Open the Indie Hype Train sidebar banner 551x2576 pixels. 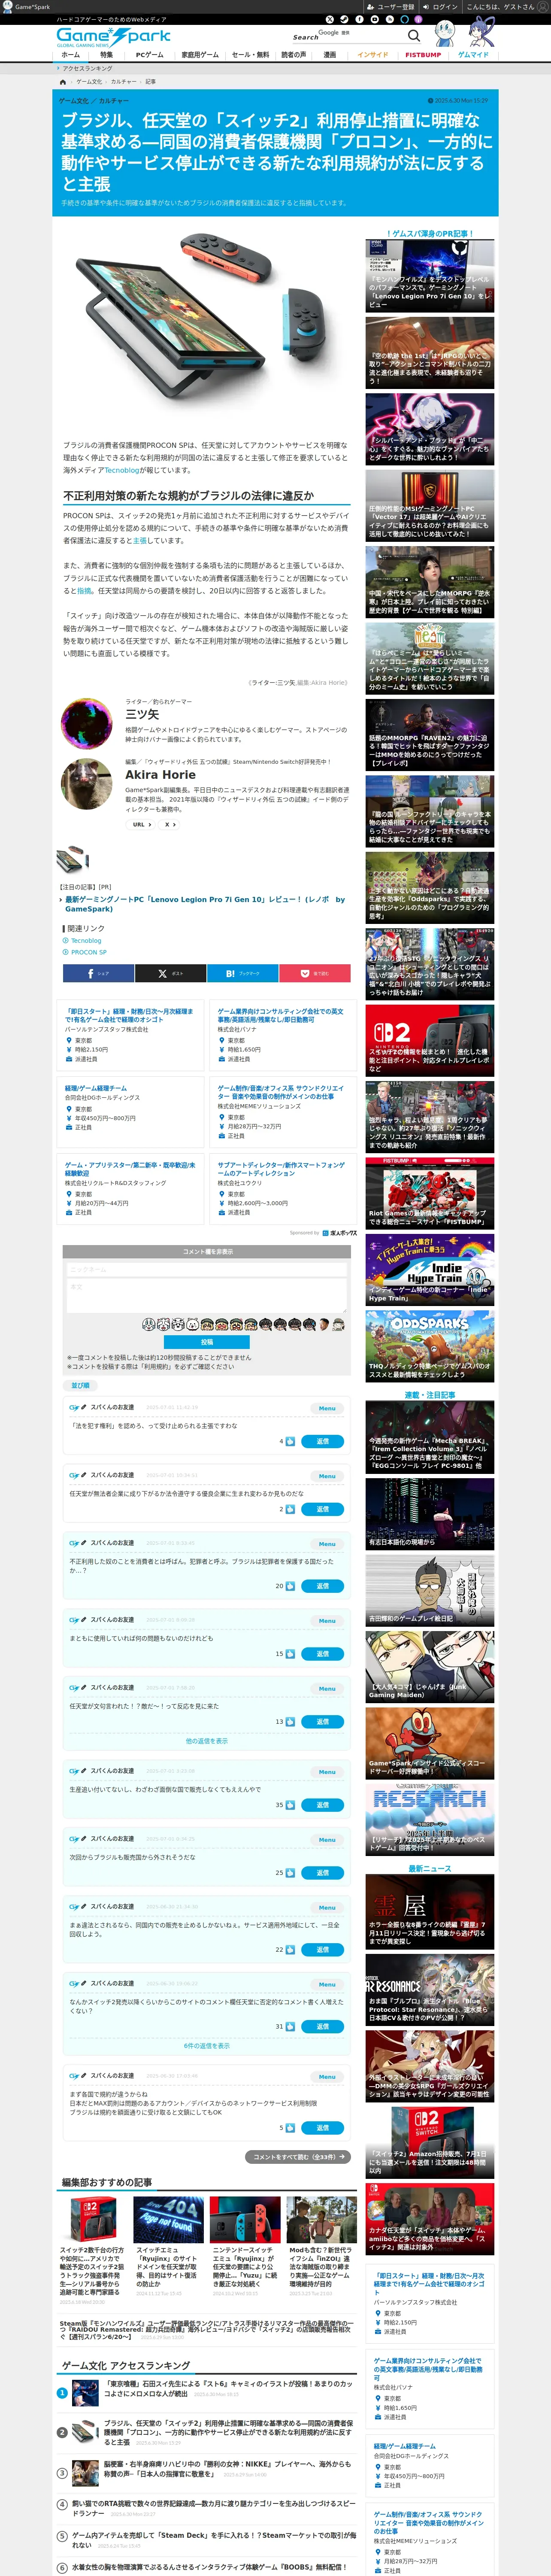pyautogui.click(x=429, y=1269)
